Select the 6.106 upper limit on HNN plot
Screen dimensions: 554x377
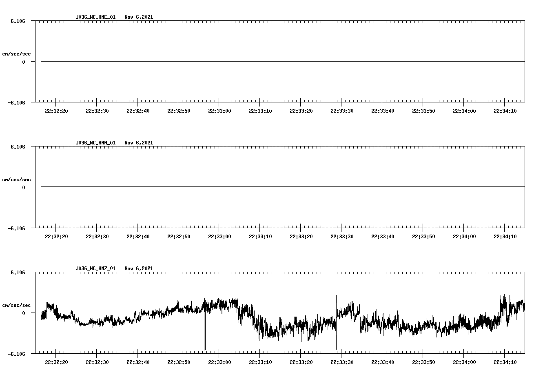18,146
